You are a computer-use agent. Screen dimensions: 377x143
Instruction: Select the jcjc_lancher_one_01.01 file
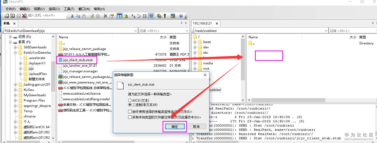80,66
